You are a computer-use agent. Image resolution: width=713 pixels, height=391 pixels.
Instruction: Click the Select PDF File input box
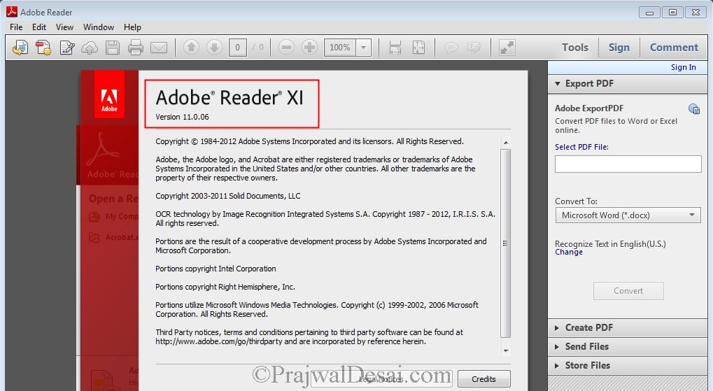tap(628, 164)
